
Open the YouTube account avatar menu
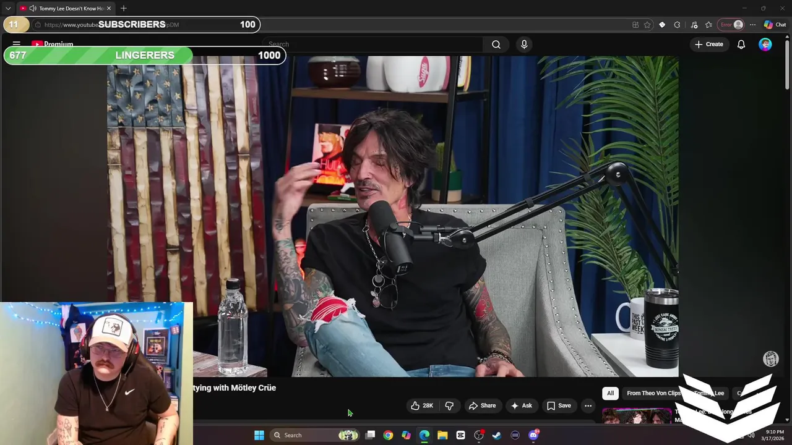[765, 44]
